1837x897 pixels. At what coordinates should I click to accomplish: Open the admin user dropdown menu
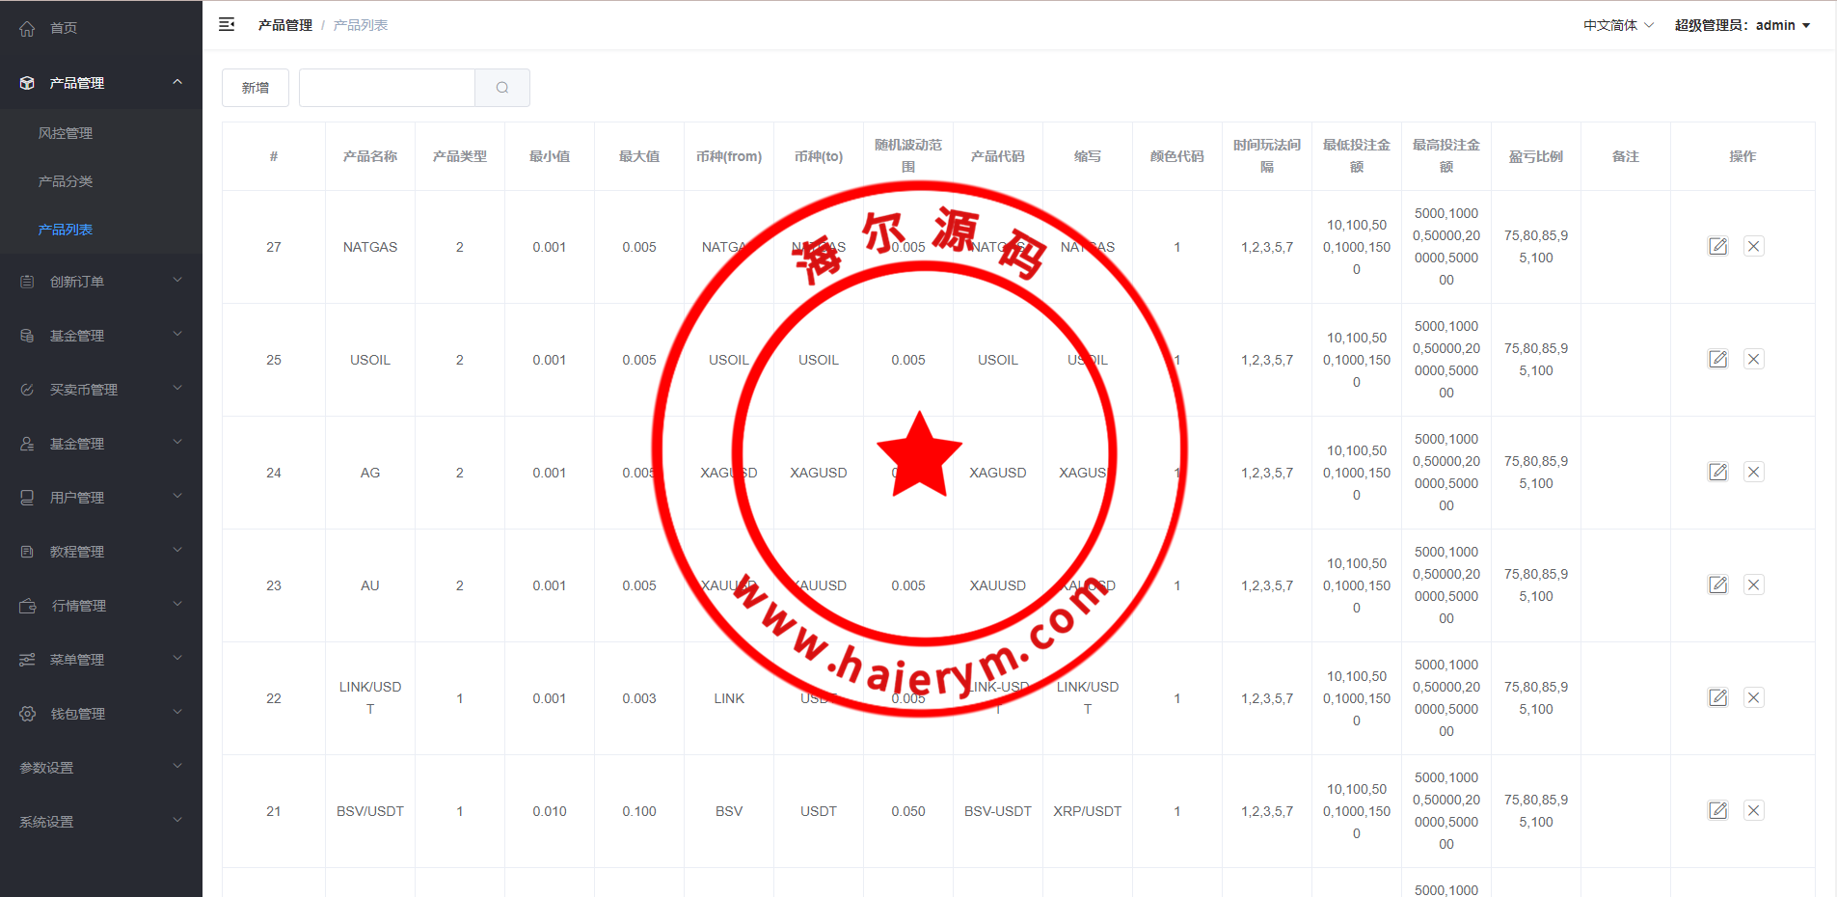1742,25
